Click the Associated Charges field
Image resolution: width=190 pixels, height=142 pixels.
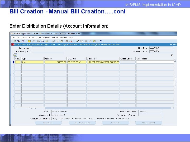click(x=150, y=115)
